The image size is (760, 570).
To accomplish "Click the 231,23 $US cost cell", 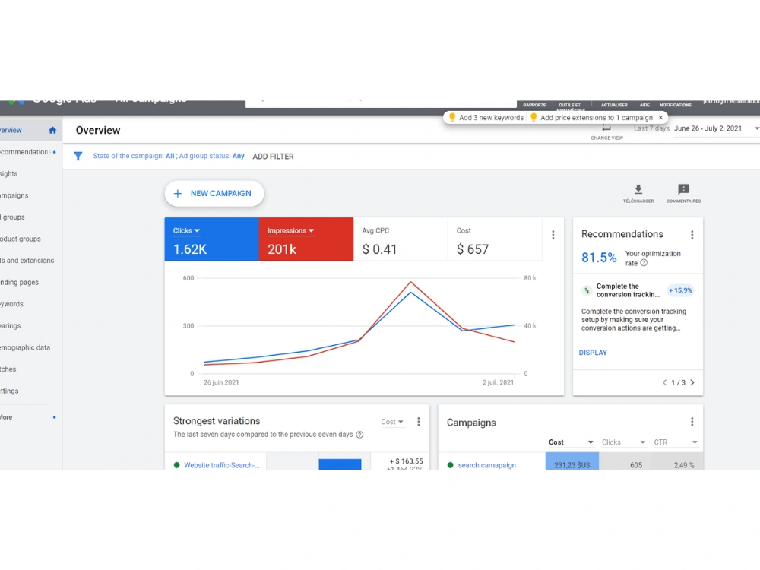I will coord(572,461).
